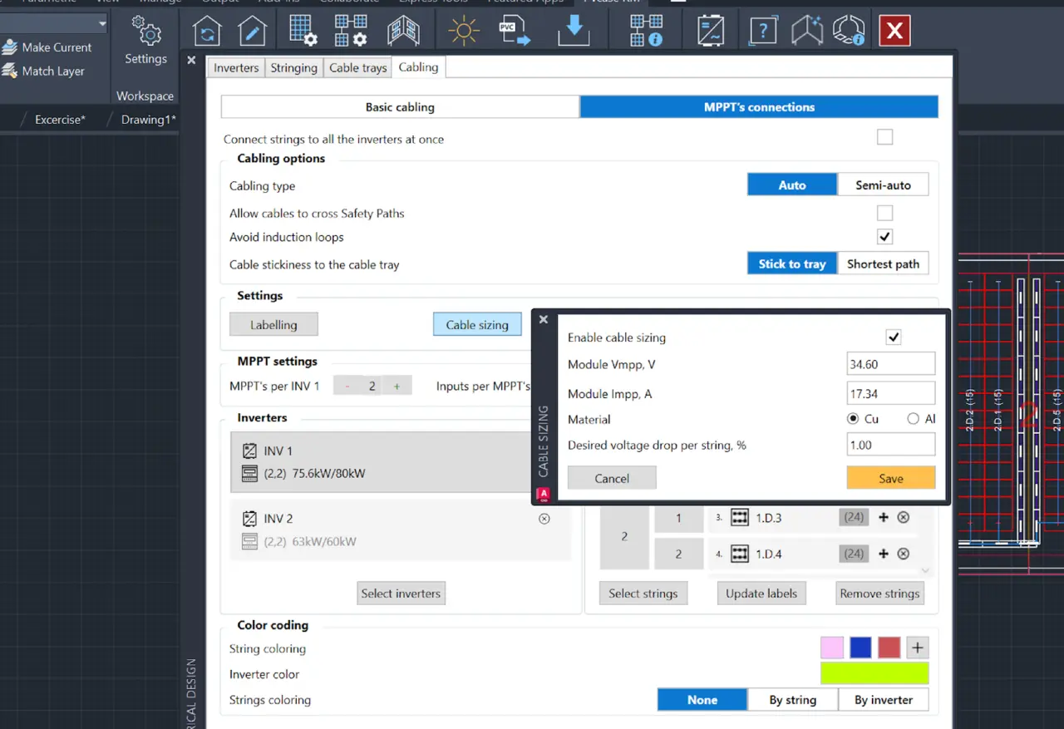Open the panel grid settings icon
Viewport: 1064px width, 729px height.
(x=303, y=32)
